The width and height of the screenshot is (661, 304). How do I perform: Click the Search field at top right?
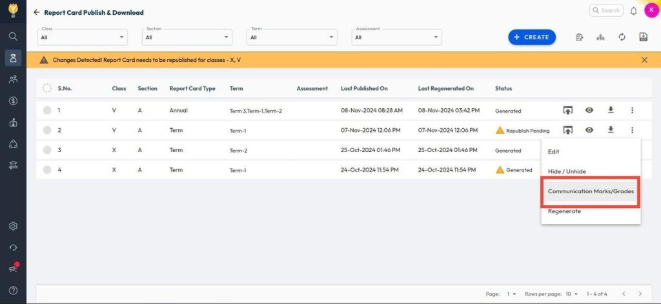pyautogui.click(x=607, y=11)
